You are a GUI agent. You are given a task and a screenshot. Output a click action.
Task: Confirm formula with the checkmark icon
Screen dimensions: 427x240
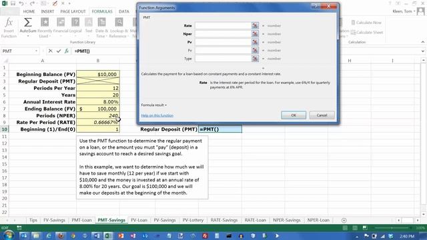pyautogui.click(x=59, y=51)
